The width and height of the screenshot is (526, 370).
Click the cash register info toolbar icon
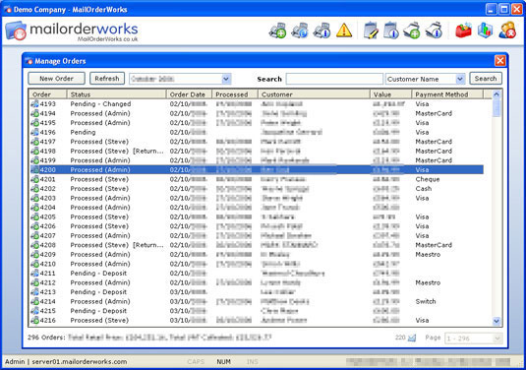coord(322,31)
